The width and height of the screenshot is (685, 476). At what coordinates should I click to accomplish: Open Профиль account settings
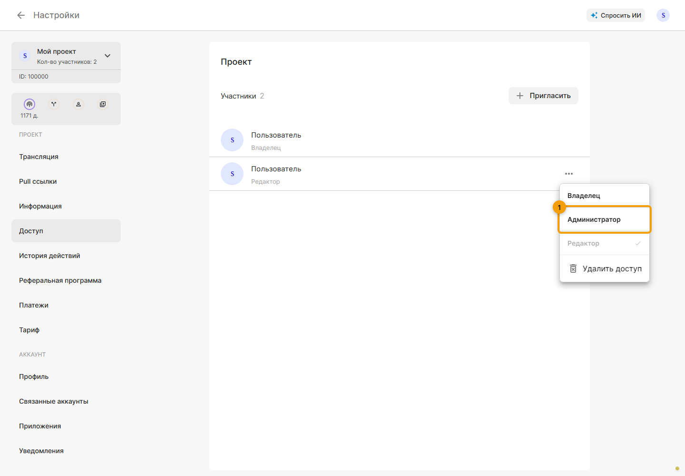[66, 377]
